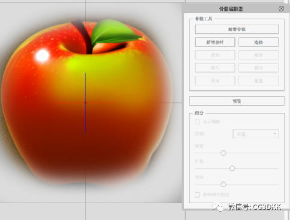290x220 pixels.
Task: Click the 预览 button
Action: [237, 101]
